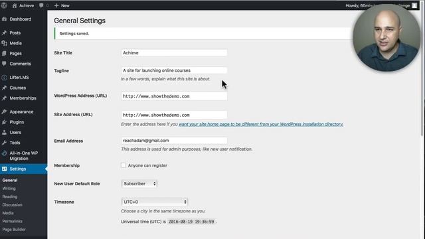Click the Courses pin icon
425x239 pixels.
[x=5, y=88]
